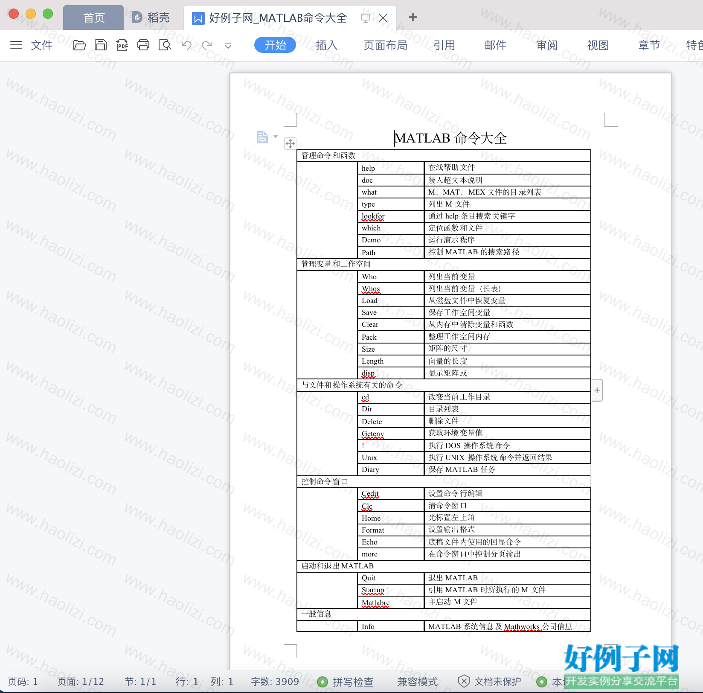Click the table move handle icon
703x693 pixels.
(290, 143)
